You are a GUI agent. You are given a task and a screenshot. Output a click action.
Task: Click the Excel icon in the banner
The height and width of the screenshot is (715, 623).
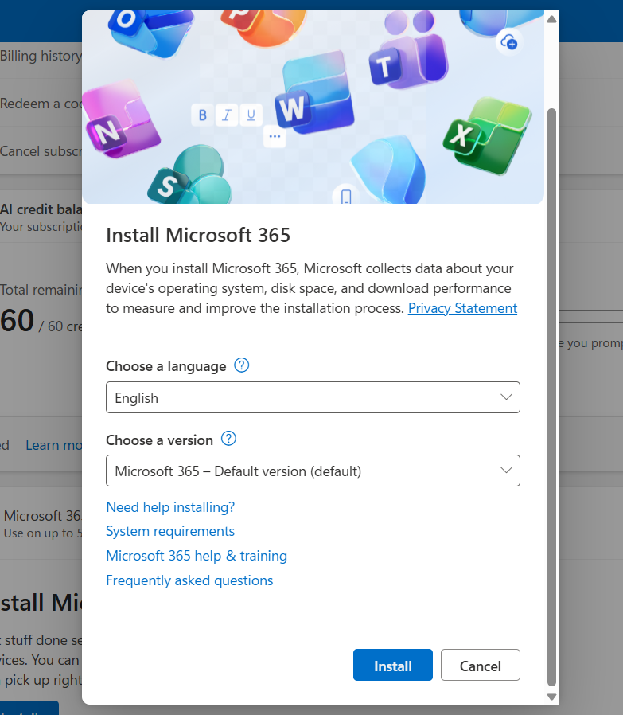[x=487, y=135]
